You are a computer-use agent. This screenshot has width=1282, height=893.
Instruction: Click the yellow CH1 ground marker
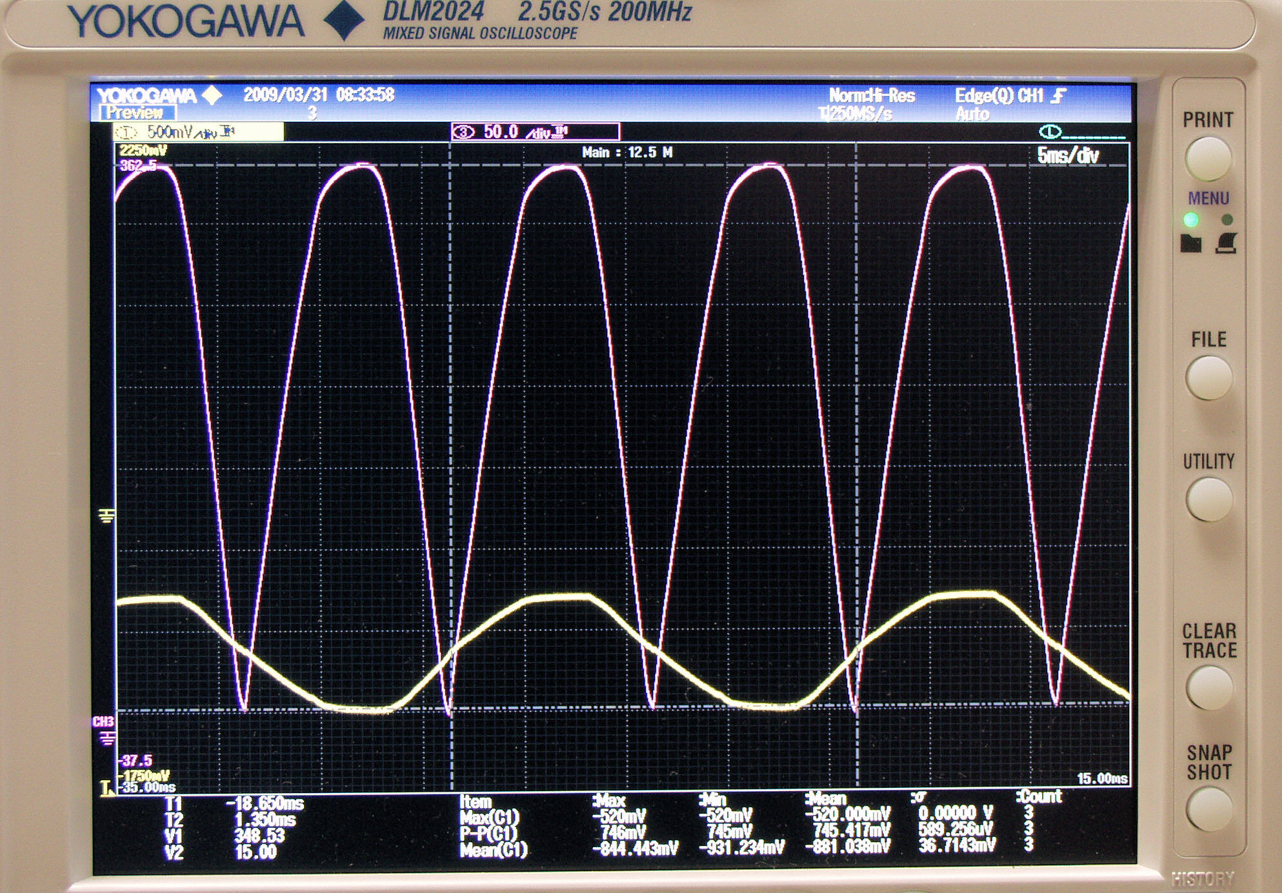106,516
